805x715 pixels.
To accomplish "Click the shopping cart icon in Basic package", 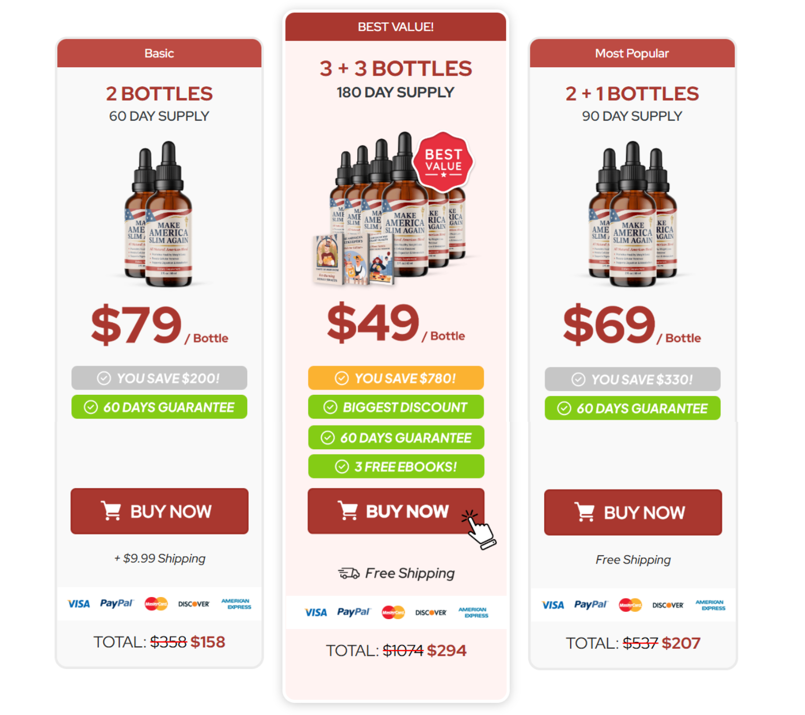I will coord(111,511).
